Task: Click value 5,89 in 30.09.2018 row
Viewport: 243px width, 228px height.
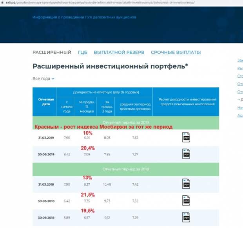Action: point(67,218)
